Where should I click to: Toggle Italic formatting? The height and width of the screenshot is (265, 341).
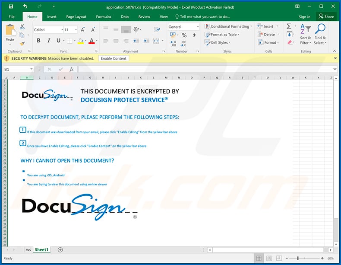49,41
